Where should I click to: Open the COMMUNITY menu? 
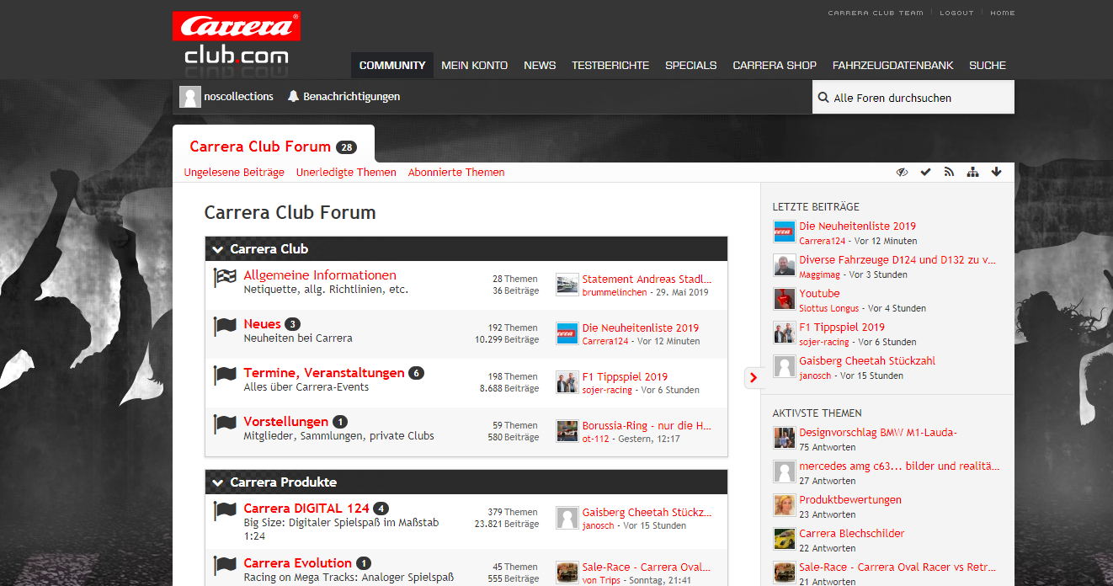point(392,65)
